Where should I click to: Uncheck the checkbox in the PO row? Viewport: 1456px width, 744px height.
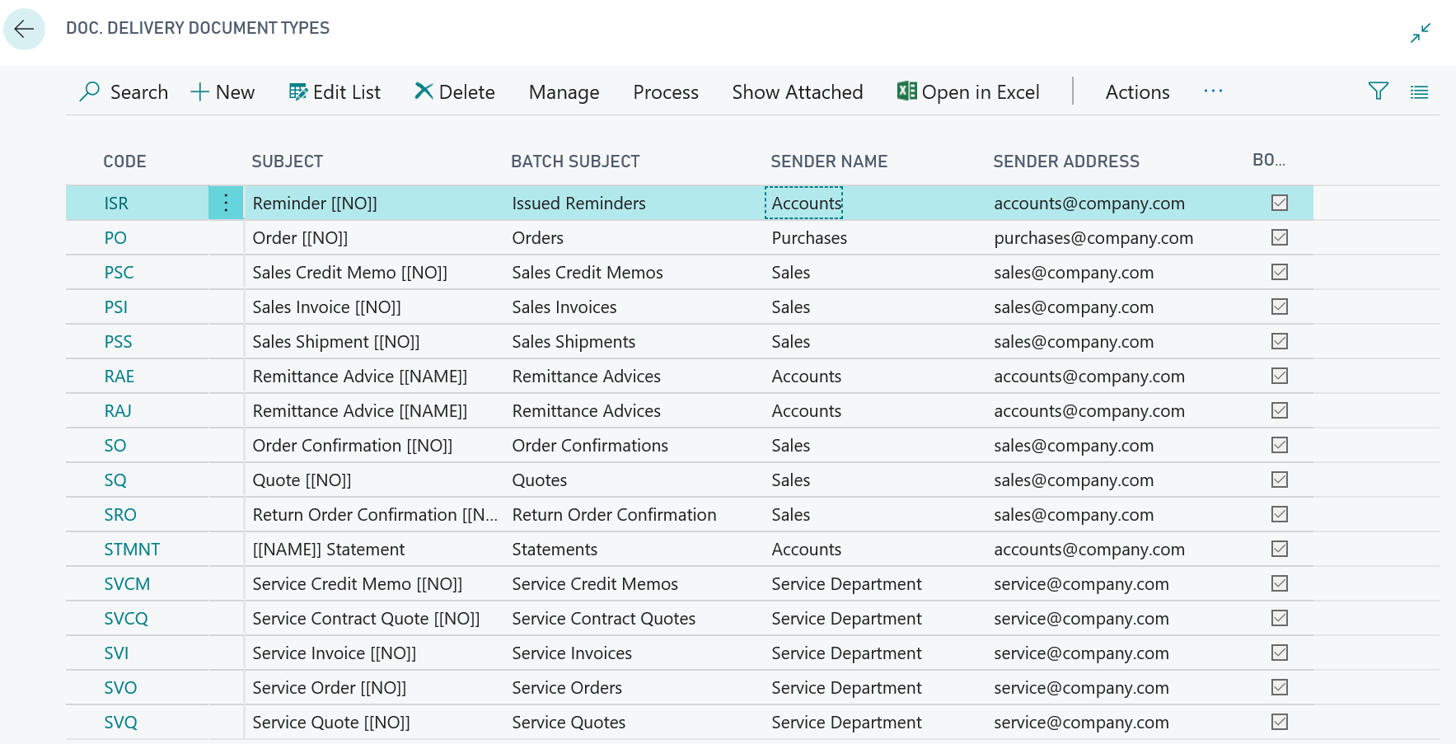pyautogui.click(x=1279, y=237)
